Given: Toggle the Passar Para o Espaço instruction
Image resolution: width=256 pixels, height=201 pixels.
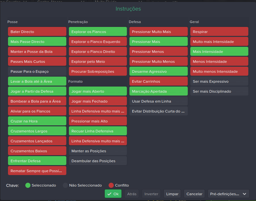Looking at the screenshot, I should pyautogui.click(x=37, y=71).
